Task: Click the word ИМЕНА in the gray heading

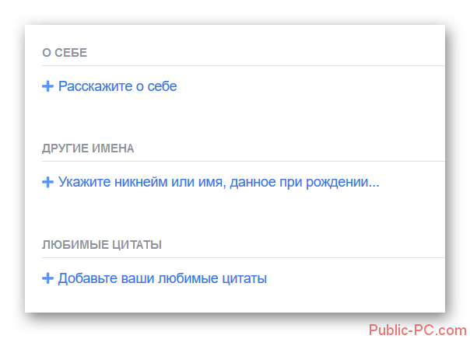Action: point(113,149)
